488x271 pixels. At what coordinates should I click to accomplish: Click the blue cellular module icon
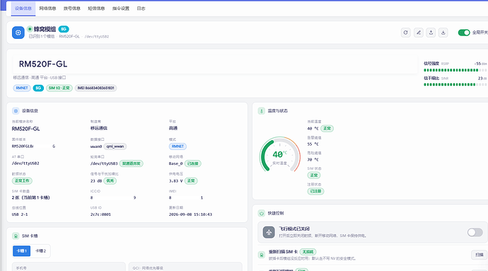(x=18, y=33)
